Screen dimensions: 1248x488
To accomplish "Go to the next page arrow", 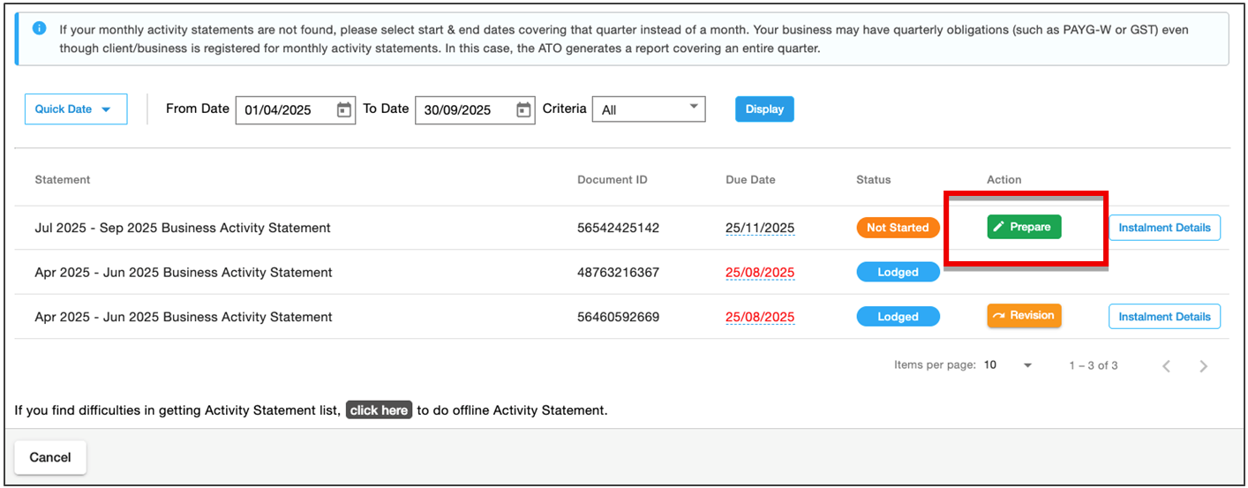I will [1203, 366].
